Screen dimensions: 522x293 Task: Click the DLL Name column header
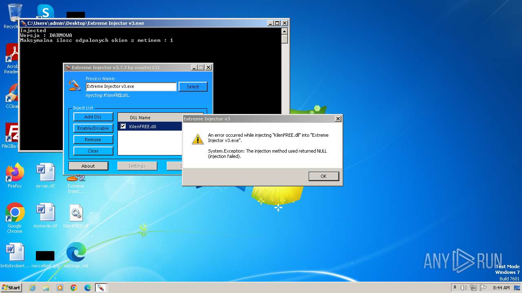[x=150, y=118]
